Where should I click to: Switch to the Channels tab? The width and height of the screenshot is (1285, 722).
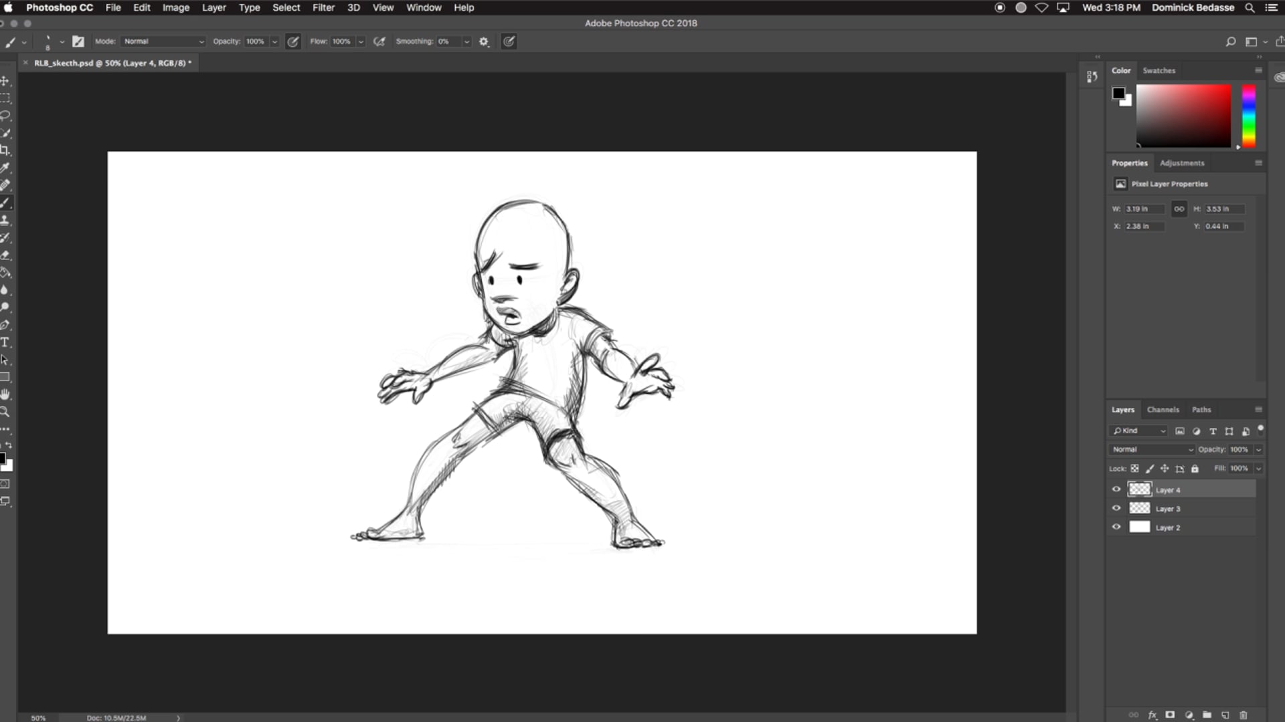point(1163,410)
